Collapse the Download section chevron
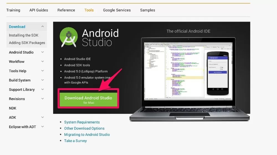Image resolution: width=277 pixels, height=155 pixels. [x=43, y=27]
